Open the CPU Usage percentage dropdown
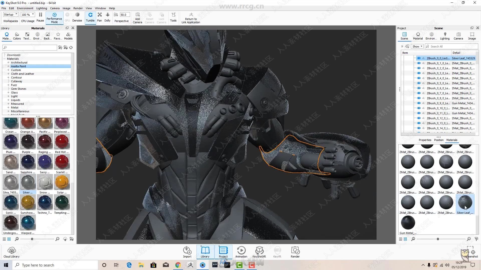The height and width of the screenshot is (270, 481). coord(28,14)
